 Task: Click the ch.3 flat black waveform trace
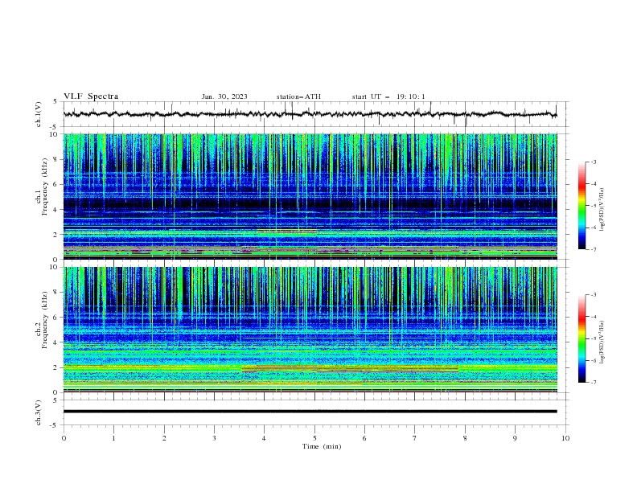tap(310, 412)
